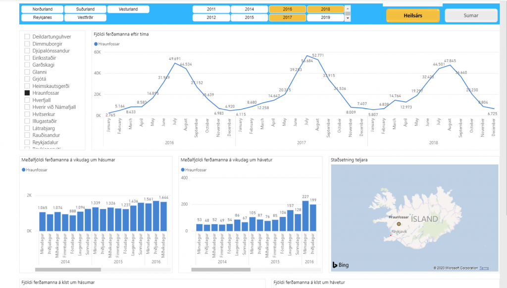
Task: Click the hásumar chart horizontal scrollbar
Action: pos(68,270)
